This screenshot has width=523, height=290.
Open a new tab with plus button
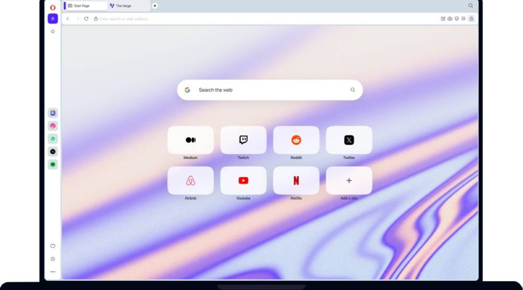(x=155, y=6)
